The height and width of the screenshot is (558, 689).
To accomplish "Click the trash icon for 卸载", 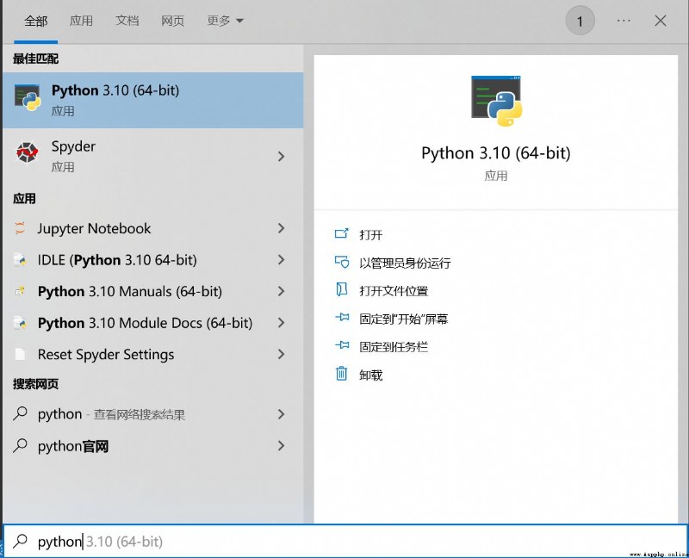I will [x=341, y=374].
